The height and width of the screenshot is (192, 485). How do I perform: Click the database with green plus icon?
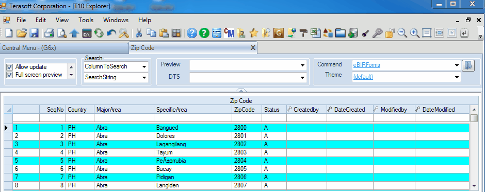352,33
